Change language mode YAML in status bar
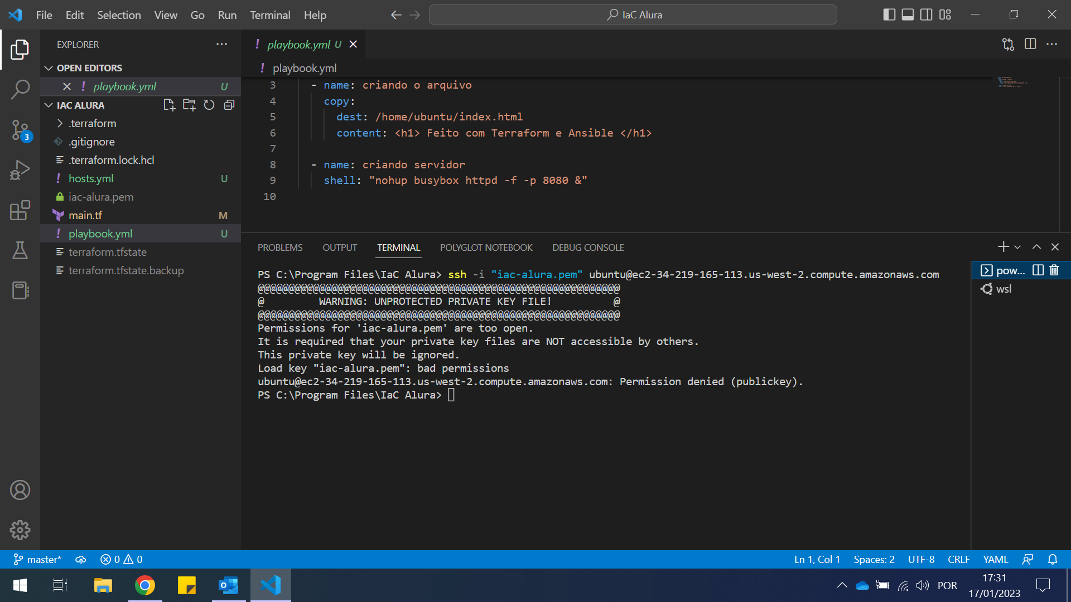1071x602 pixels. (x=995, y=559)
